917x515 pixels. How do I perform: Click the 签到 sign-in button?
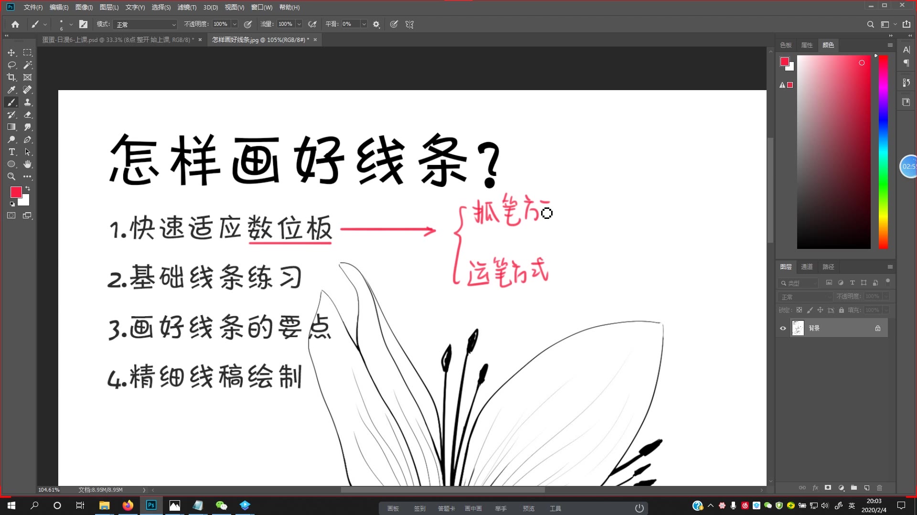tap(419, 508)
